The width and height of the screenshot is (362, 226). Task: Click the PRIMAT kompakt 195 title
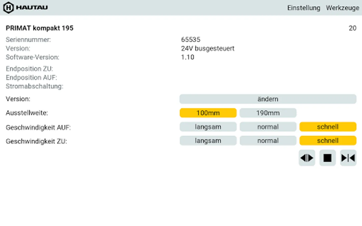click(40, 28)
